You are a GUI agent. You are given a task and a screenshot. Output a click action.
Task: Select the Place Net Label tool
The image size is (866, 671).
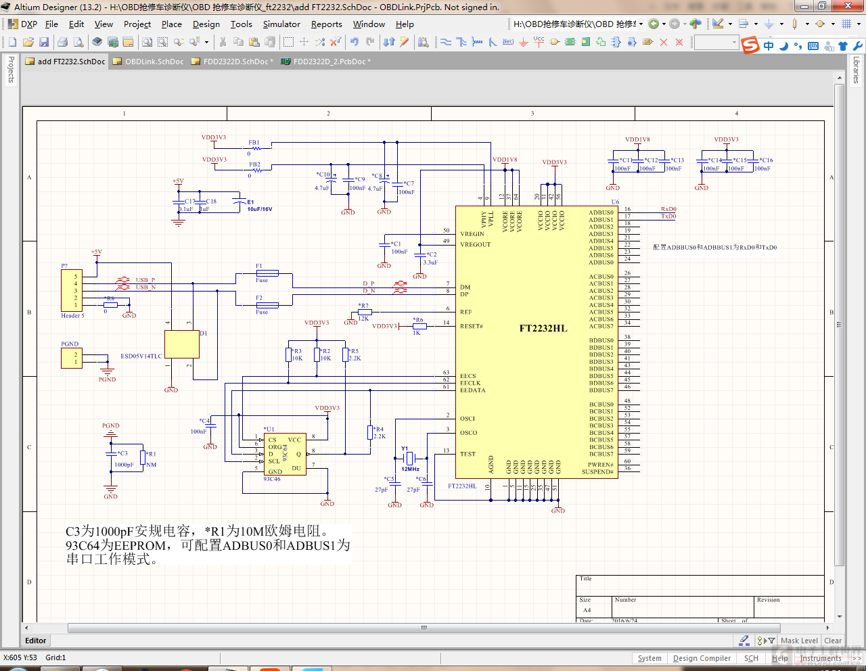coord(508,42)
